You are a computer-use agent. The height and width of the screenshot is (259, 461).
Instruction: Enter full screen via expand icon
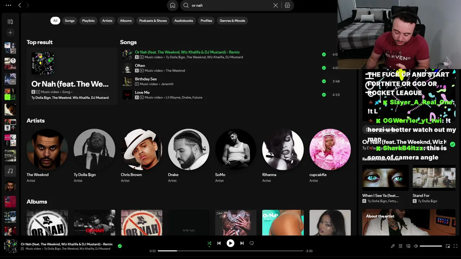456,246
